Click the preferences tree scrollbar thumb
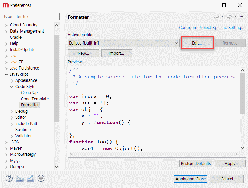 56,79
